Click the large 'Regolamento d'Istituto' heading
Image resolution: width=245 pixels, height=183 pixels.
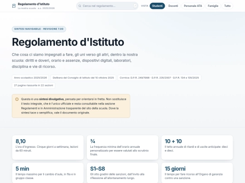coord(68,42)
